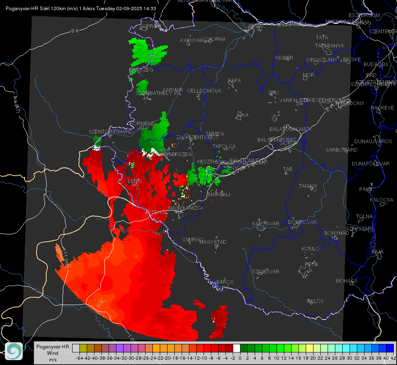Click the 'S 6' road label
Viewport: 397px width, 365px height.
[x=75, y=31]
